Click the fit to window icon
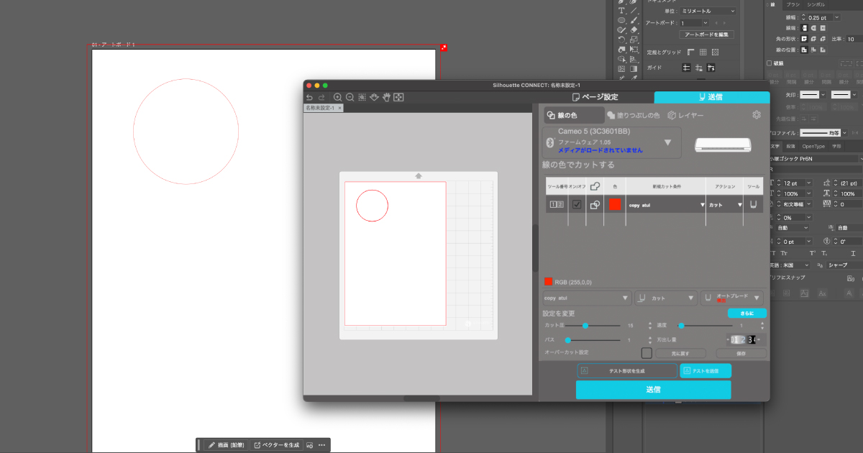 398,97
